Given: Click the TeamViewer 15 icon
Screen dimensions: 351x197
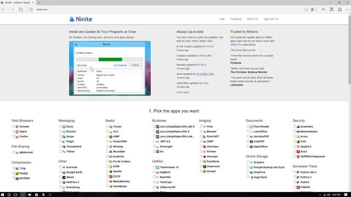Looking at the screenshot, I should (157, 167).
